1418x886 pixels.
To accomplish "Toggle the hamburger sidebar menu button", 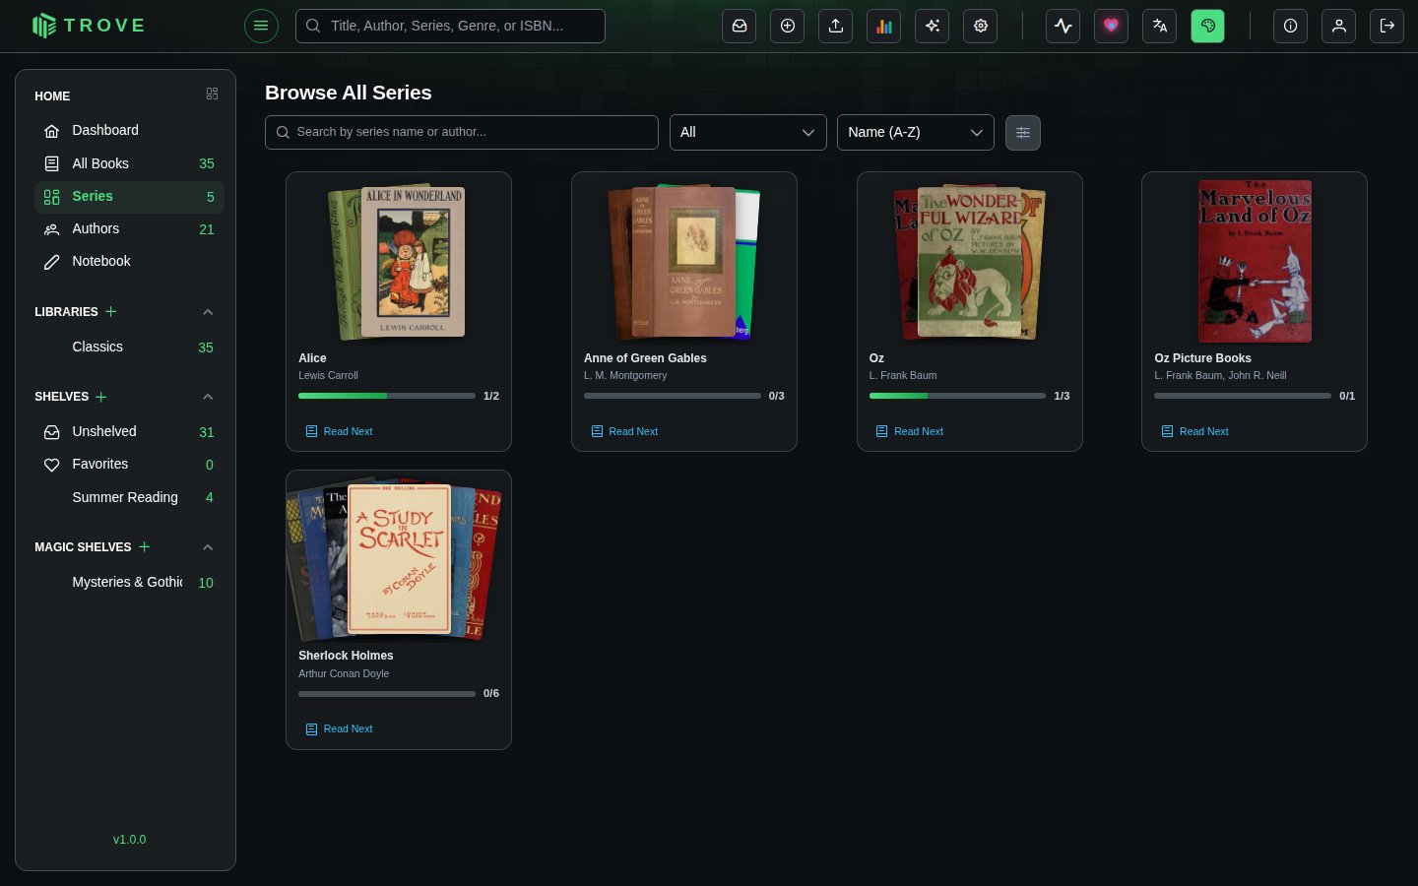I will (x=261, y=26).
